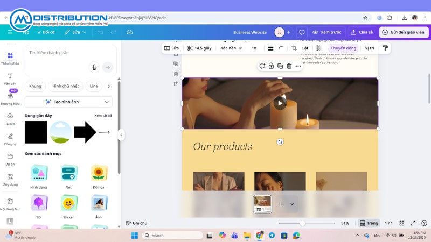Open Đổi cỡ resize menu
431x242 pixels.
46,32
